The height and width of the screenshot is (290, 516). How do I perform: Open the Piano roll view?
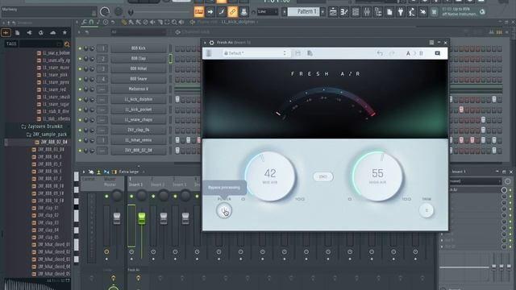click(344, 12)
